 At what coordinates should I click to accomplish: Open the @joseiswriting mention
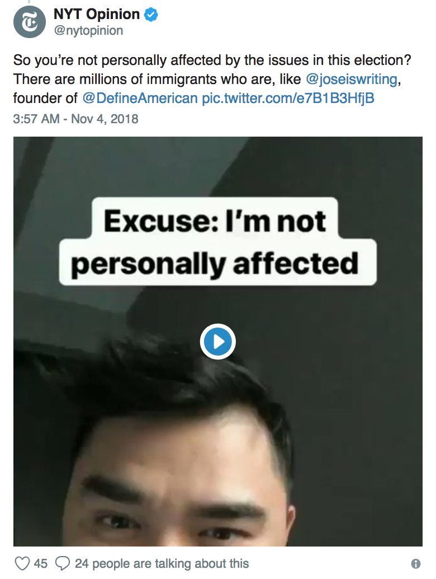(352, 79)
